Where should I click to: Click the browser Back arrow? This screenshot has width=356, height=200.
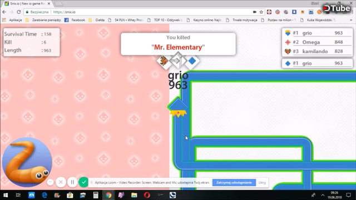pos(4,12)
